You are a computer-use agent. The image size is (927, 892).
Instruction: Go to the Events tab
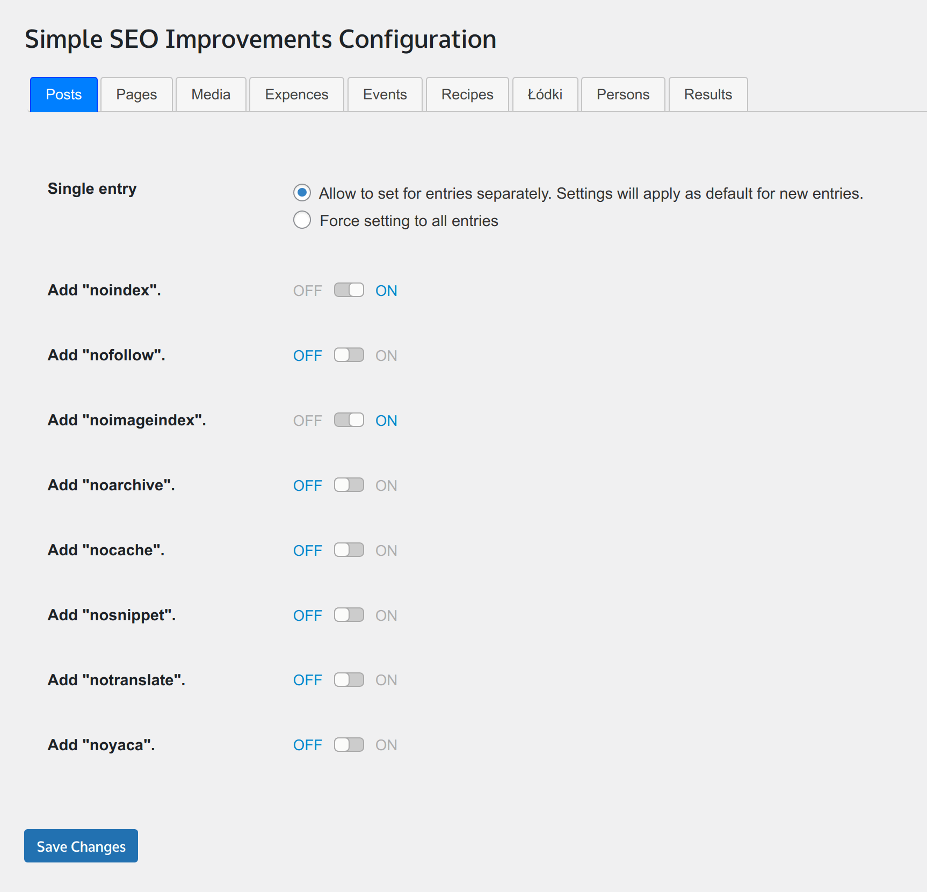385,95
